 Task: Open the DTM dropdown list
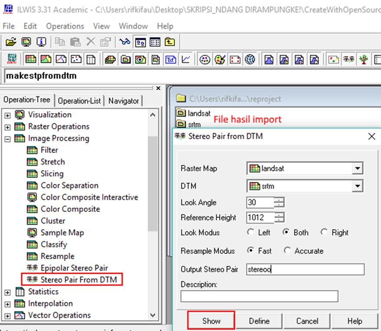358,186
